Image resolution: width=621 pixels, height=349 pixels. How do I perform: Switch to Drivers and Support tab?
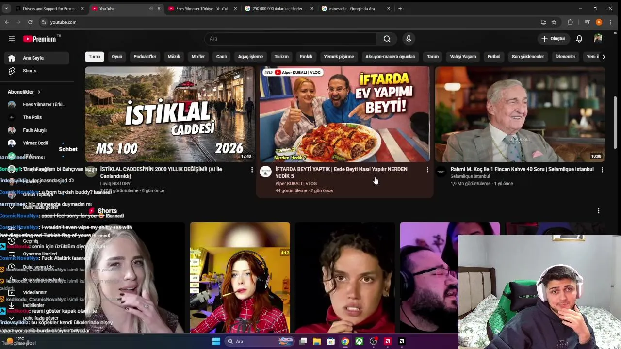point(49,8)
